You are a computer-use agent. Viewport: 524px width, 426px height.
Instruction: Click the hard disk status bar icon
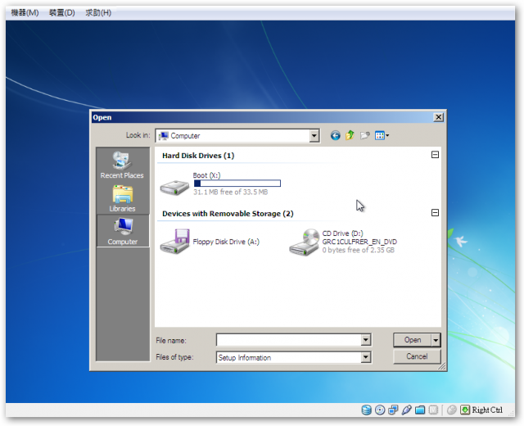coord(367,410)
